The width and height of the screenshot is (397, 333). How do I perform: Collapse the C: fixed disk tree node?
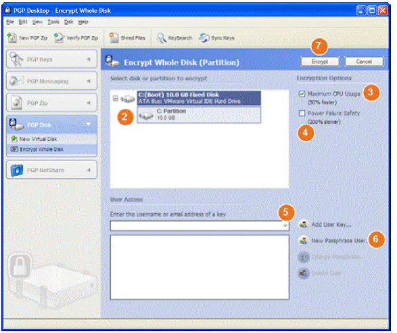tap(116, 98)
